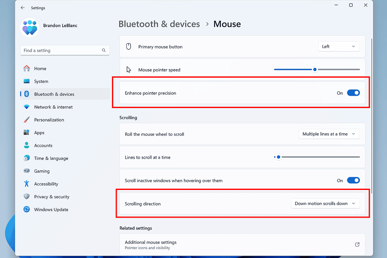Go to Gaming settings
Viewport: 387px width, 258px height.
65,171
